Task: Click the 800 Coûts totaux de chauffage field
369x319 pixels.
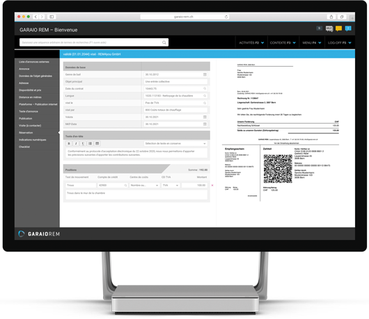Action: [x=175, y=110]
